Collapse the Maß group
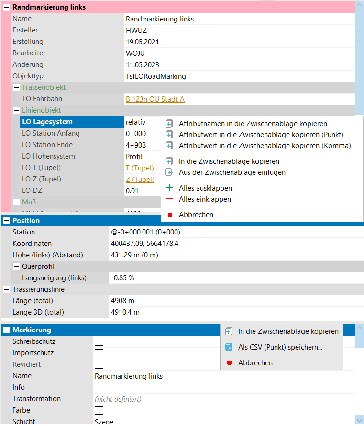 pyautogui.click(x=16, y=202)
